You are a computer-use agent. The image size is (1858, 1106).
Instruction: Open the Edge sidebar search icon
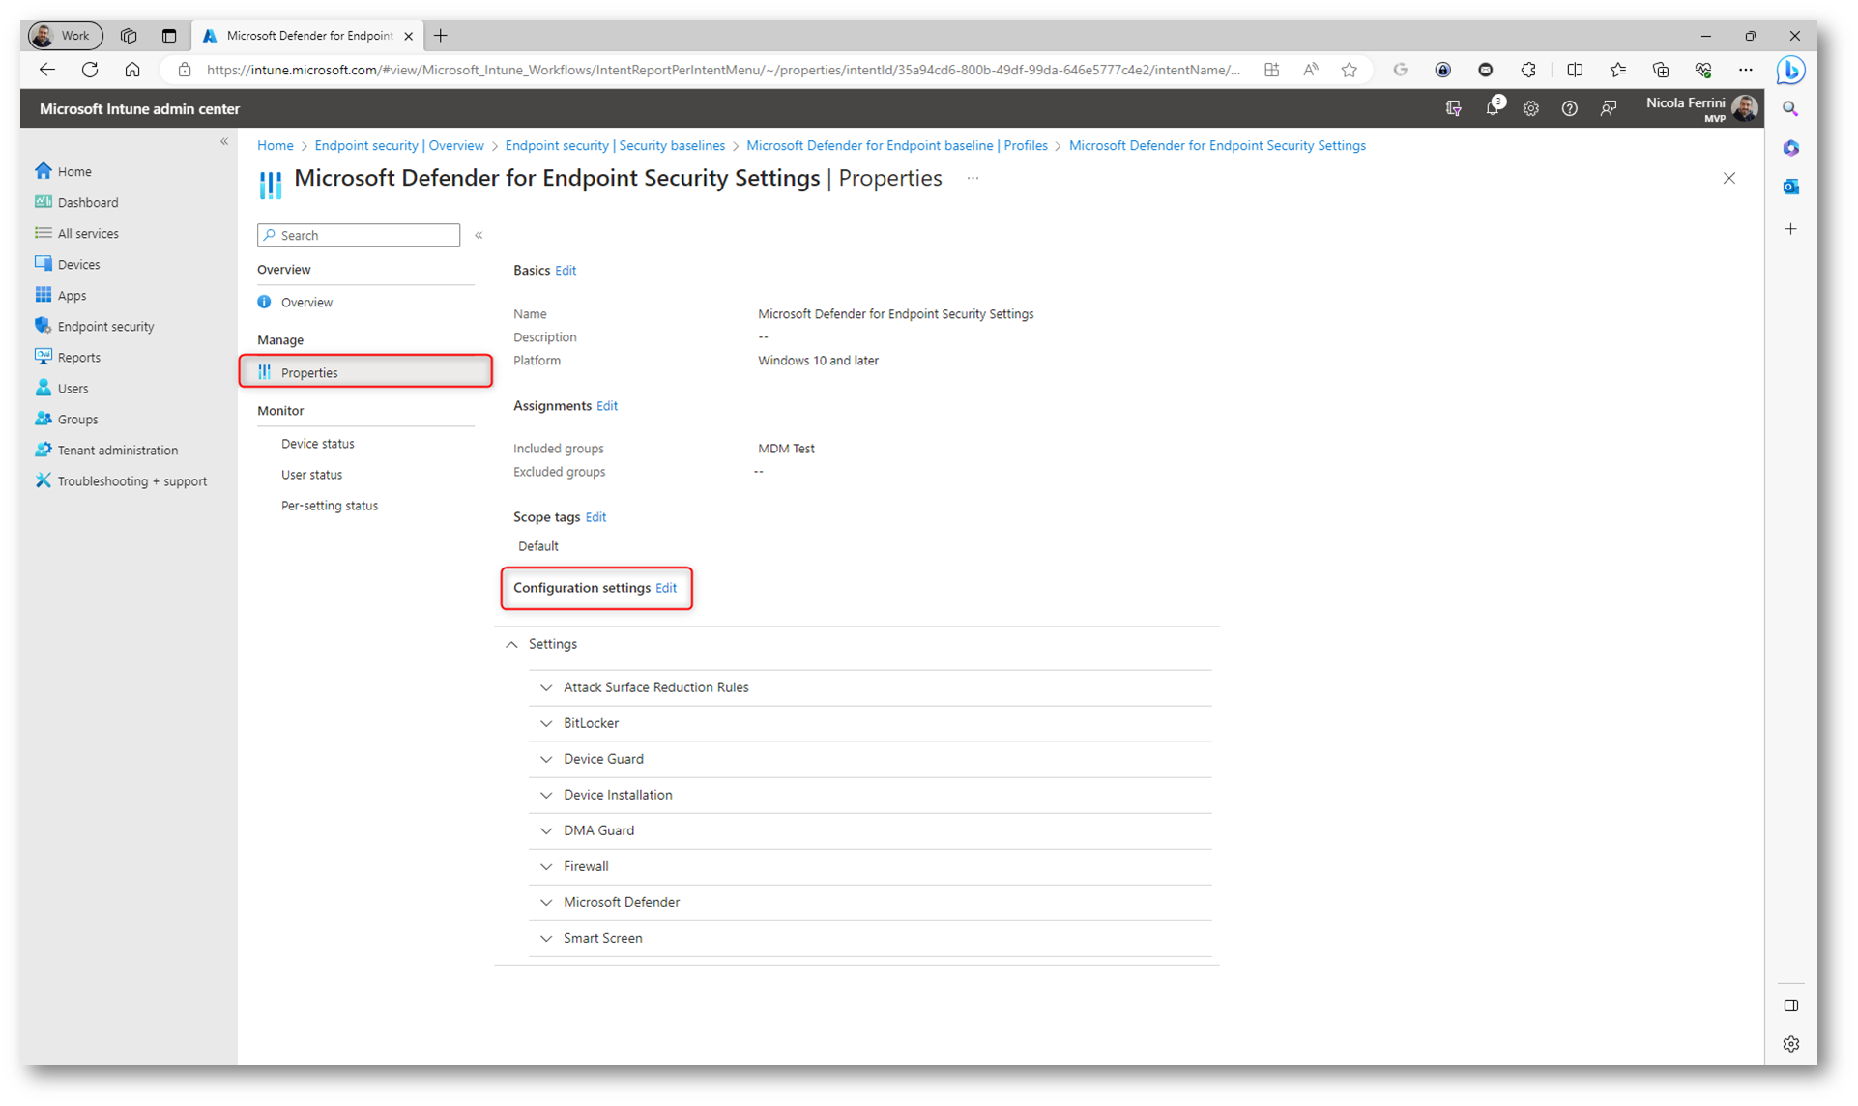[x=1791, y=109]
